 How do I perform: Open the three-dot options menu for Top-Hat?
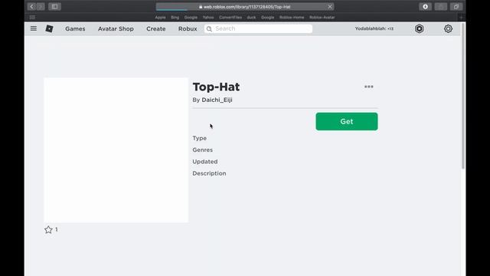pos(369,87)
